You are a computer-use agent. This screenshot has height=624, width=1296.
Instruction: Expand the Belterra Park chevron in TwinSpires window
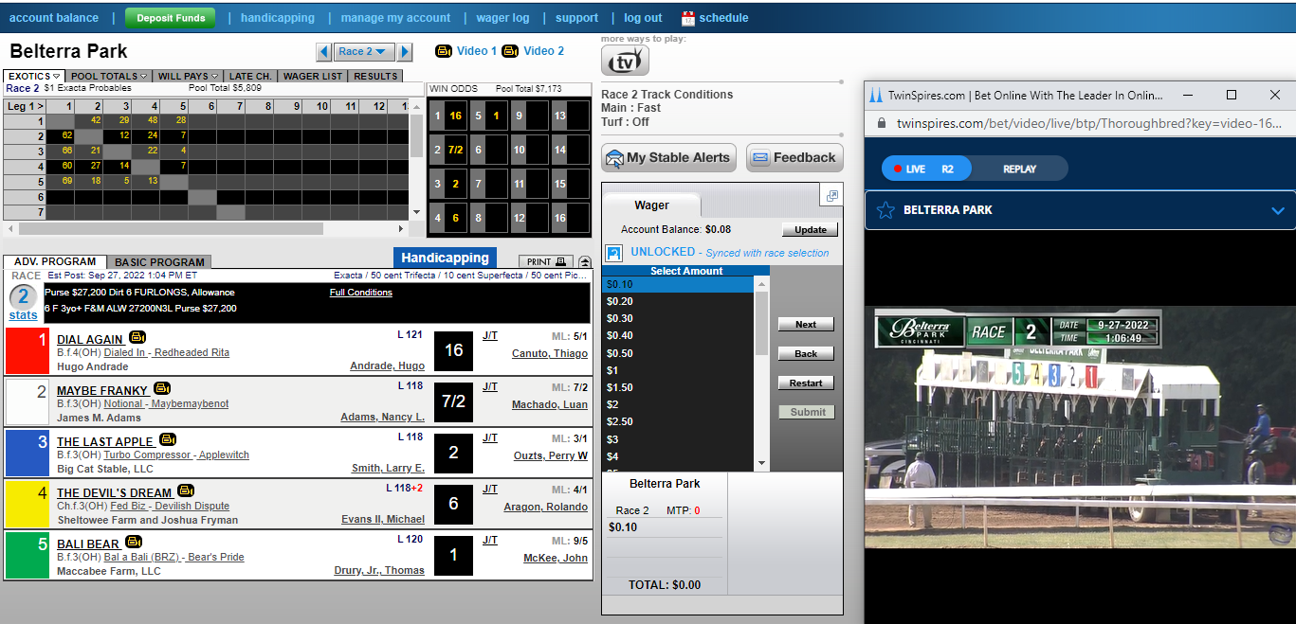click(x=1277, y=211)
